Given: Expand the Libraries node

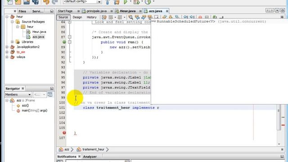Looking at the screenshot, I should 12,42.
